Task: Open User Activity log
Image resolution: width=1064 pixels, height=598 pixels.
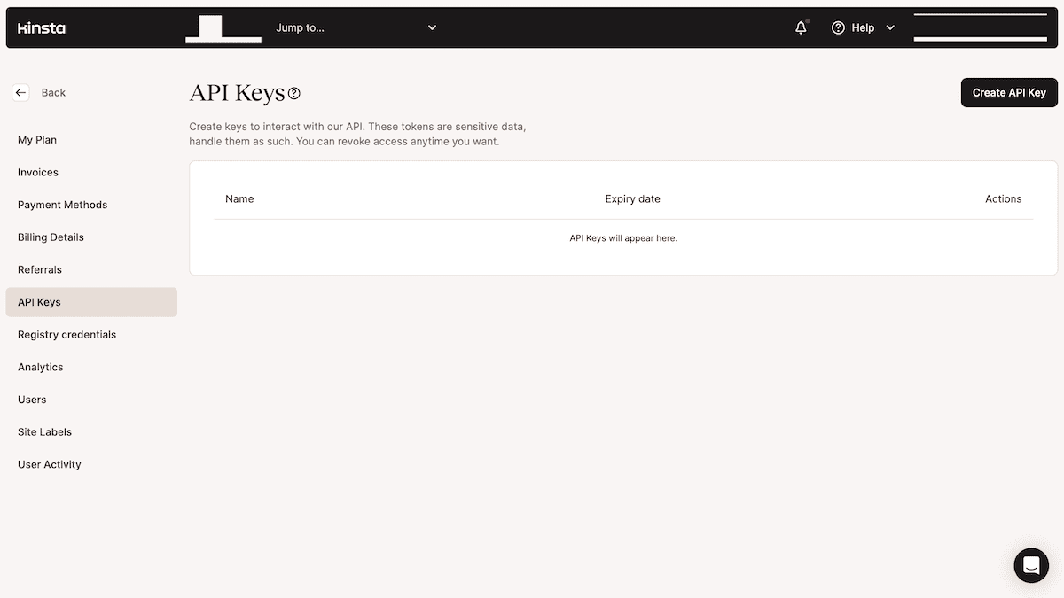Action: click(x=50, y=464)
